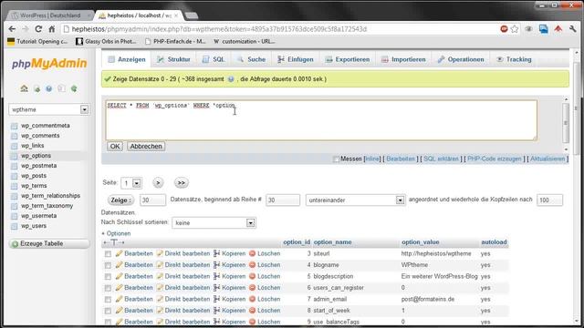
Task: Click the Bearbeiten link in the query bar
Action: 401,159
